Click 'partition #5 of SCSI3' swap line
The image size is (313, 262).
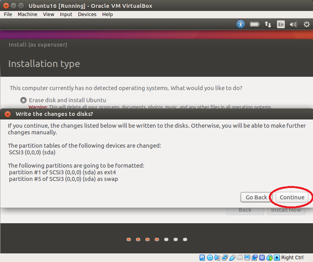pos(63,179)
